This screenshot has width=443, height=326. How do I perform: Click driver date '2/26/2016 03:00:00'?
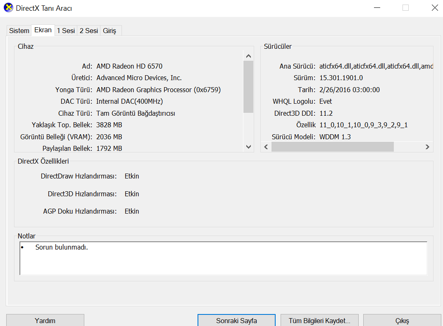350,90
